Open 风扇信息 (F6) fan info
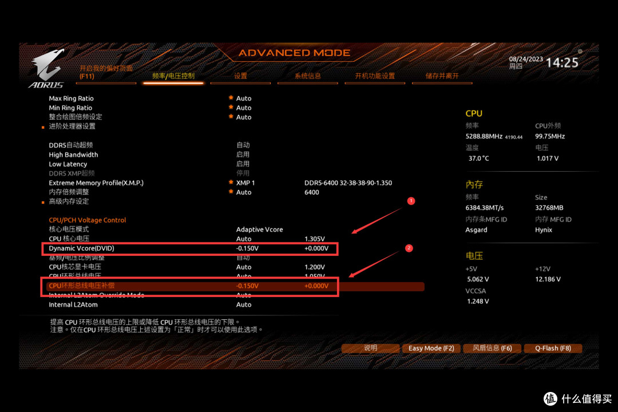 pos(492,348)
